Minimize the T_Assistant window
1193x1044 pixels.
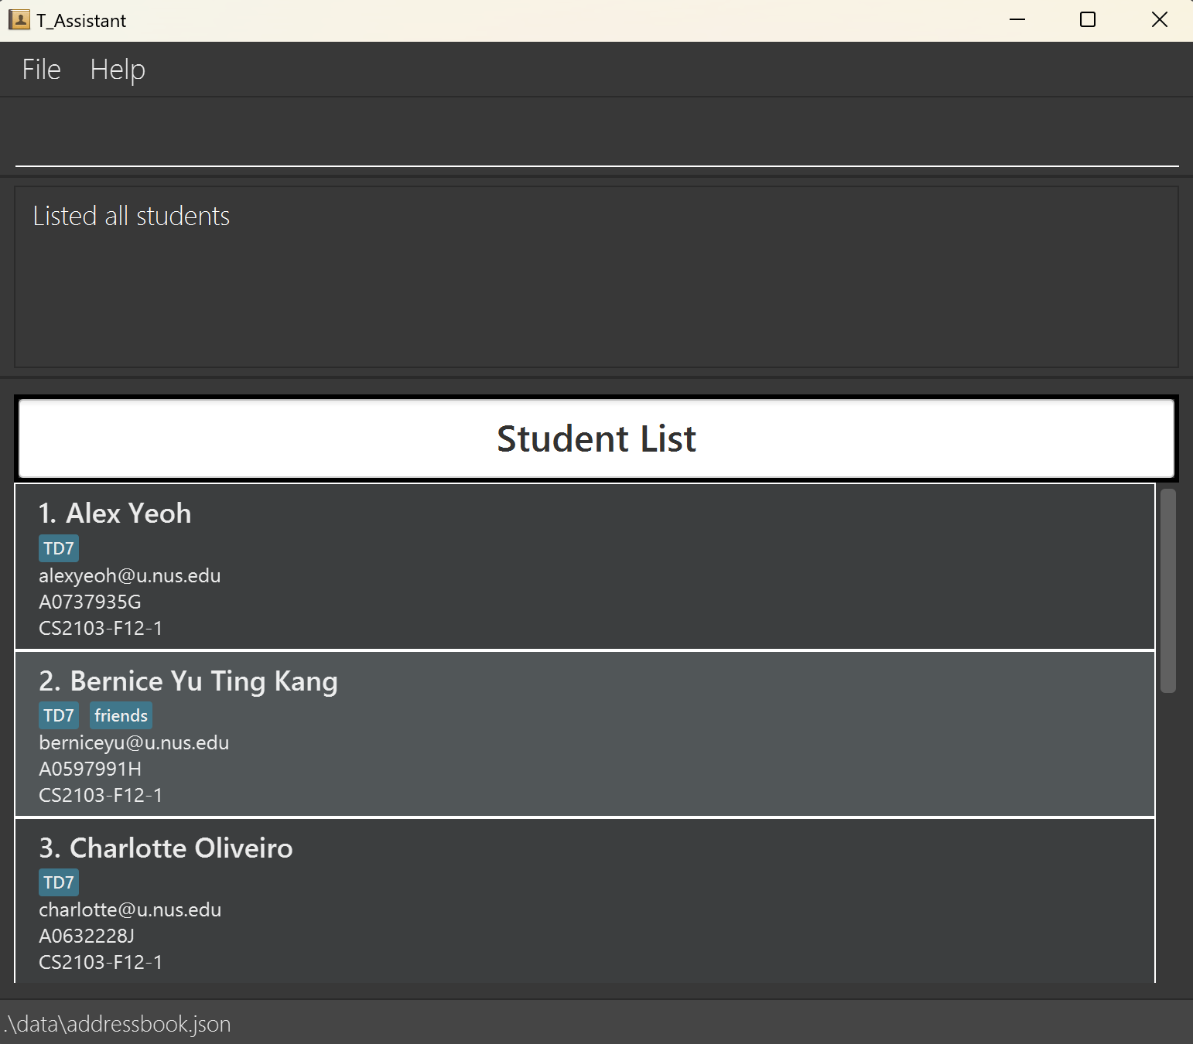1017,20
